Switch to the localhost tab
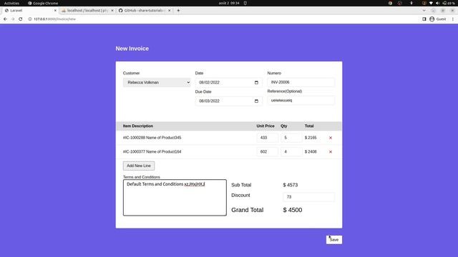The width and height of the screenshot is (458, 257). (87, 11)
